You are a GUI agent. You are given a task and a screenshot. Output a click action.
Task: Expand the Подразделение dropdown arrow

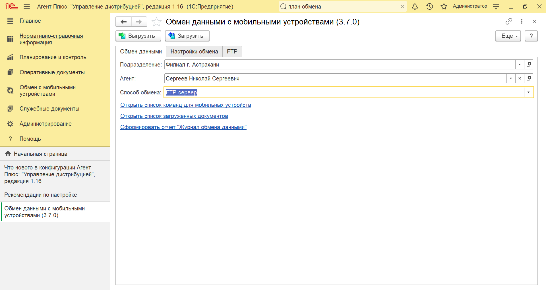[x=520, y=65]
